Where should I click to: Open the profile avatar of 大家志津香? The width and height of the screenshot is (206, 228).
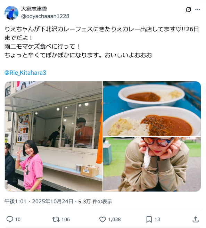click(x=11, y=13)
